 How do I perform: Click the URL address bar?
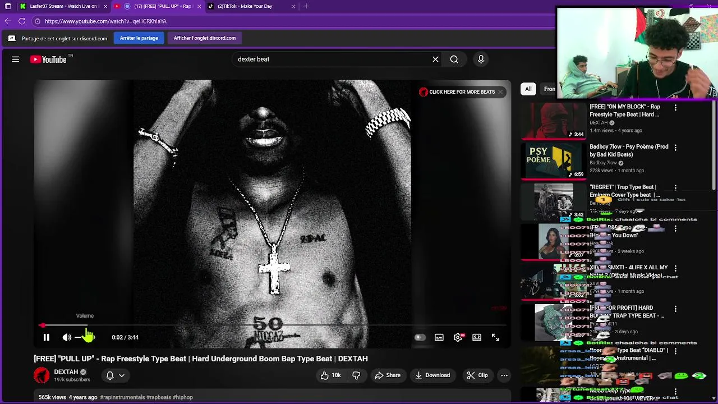pyautogui.click(x=292, y=21)
